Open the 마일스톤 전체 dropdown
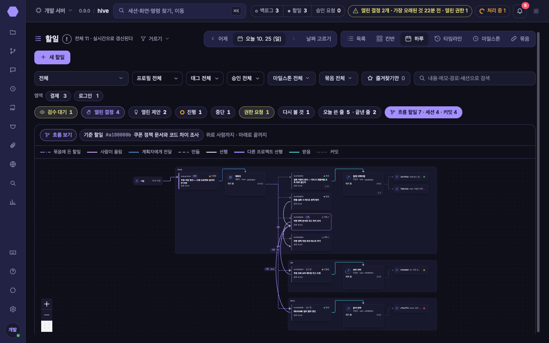Image resolution: width=549 pixels, height=343 pixels. click(292, 78)
